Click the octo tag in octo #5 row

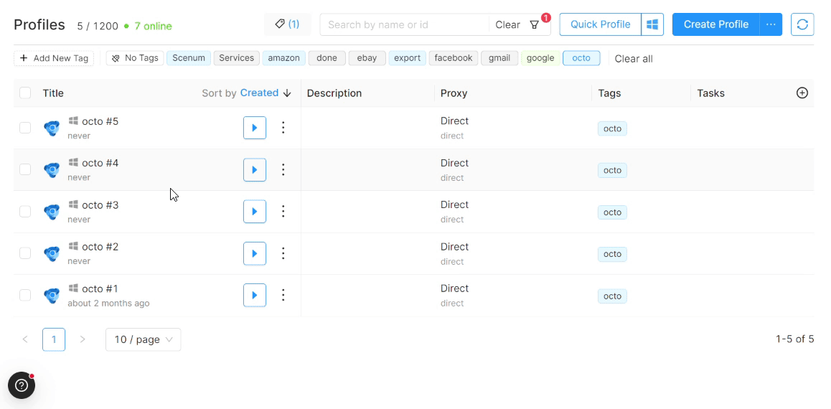(612, 128)
